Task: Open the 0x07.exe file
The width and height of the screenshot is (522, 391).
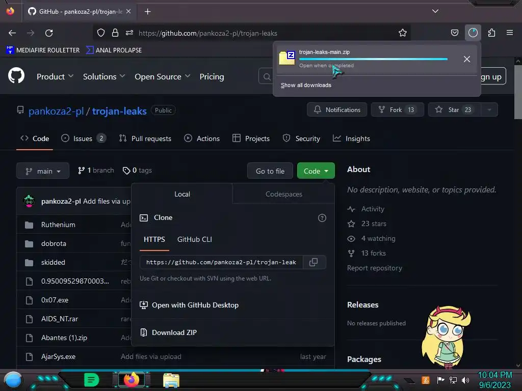Action: click(x=55, y=300)
